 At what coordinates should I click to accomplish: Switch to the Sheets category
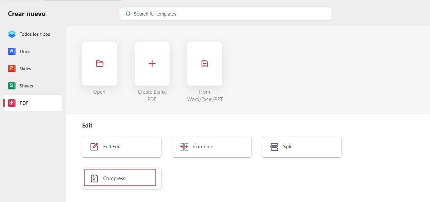click(x=33, y=86)
